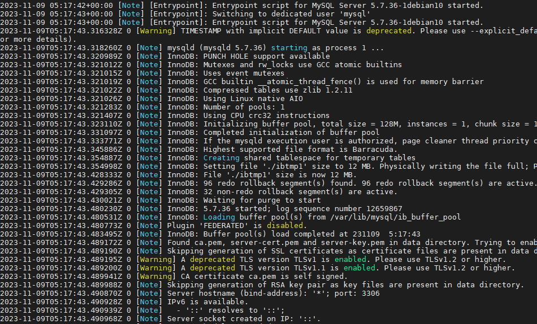537x324 pixels.
Task: Click timestamp '2023-11-09T05:17:43.318260Z'
Action: [x=61, y=48]
